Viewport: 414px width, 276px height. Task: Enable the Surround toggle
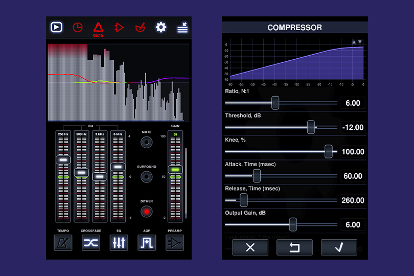point(147,177)
